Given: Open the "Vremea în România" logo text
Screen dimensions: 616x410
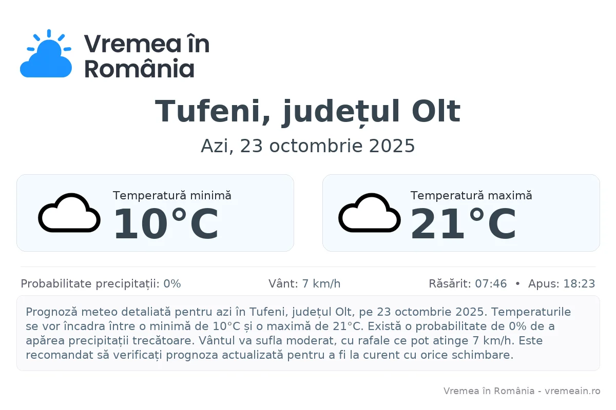Looking at the screenshot, I should (x=147, y=55).
